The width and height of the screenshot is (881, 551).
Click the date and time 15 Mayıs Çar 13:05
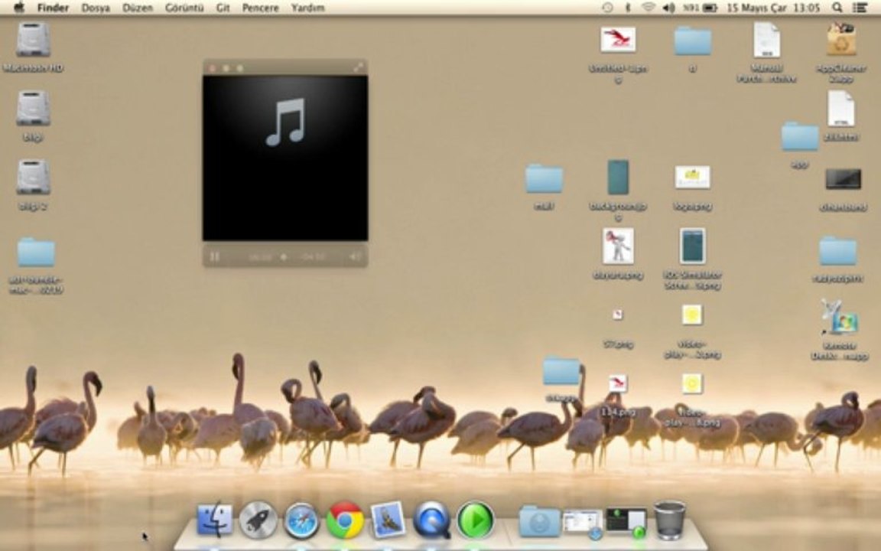click(x=773, y=8)
